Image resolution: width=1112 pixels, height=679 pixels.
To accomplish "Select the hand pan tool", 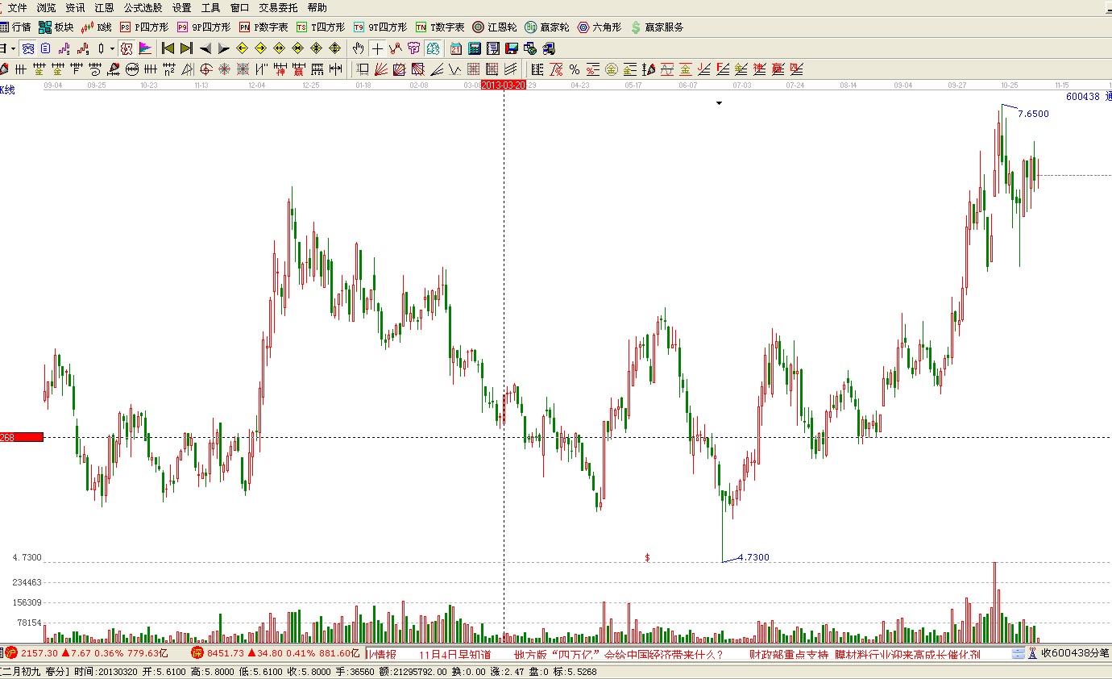I will 359,48.
